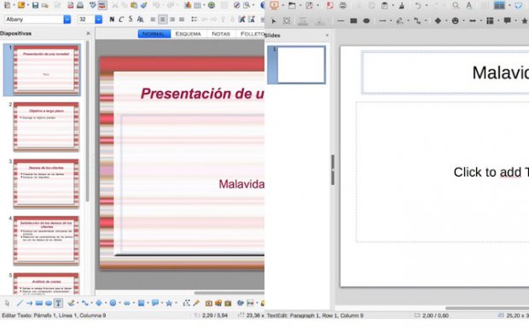Image resolution: width=529 pixels, height=330 pixels.
Task: Click Format Paintbrush icon in left window
Action: pos(143,5)
